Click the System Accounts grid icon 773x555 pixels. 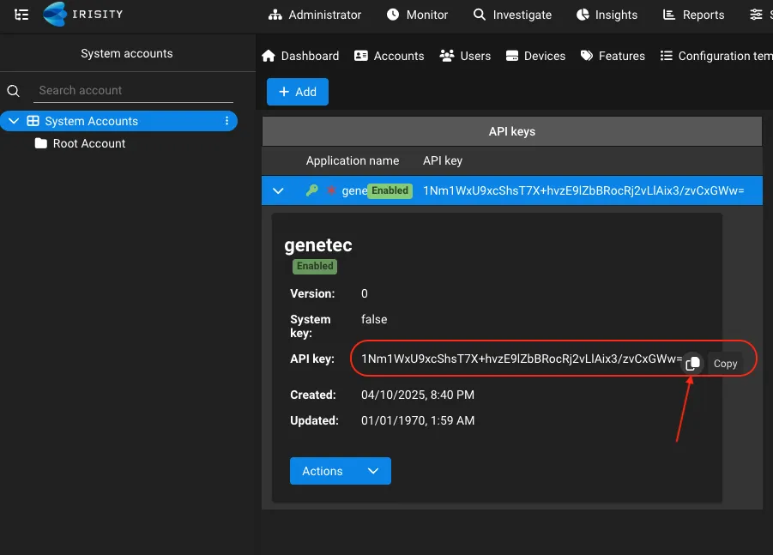(33, 121)
